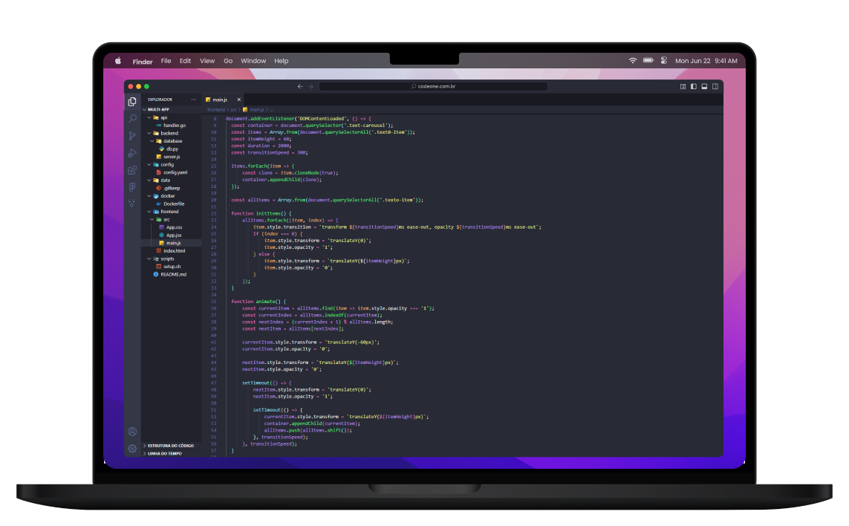
Task: Expand the Estrutura do Código section
Action: (170, 446)
